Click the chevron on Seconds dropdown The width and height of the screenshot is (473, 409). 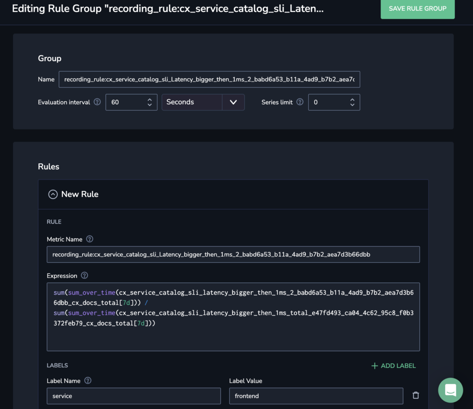[x=233, y=102]
